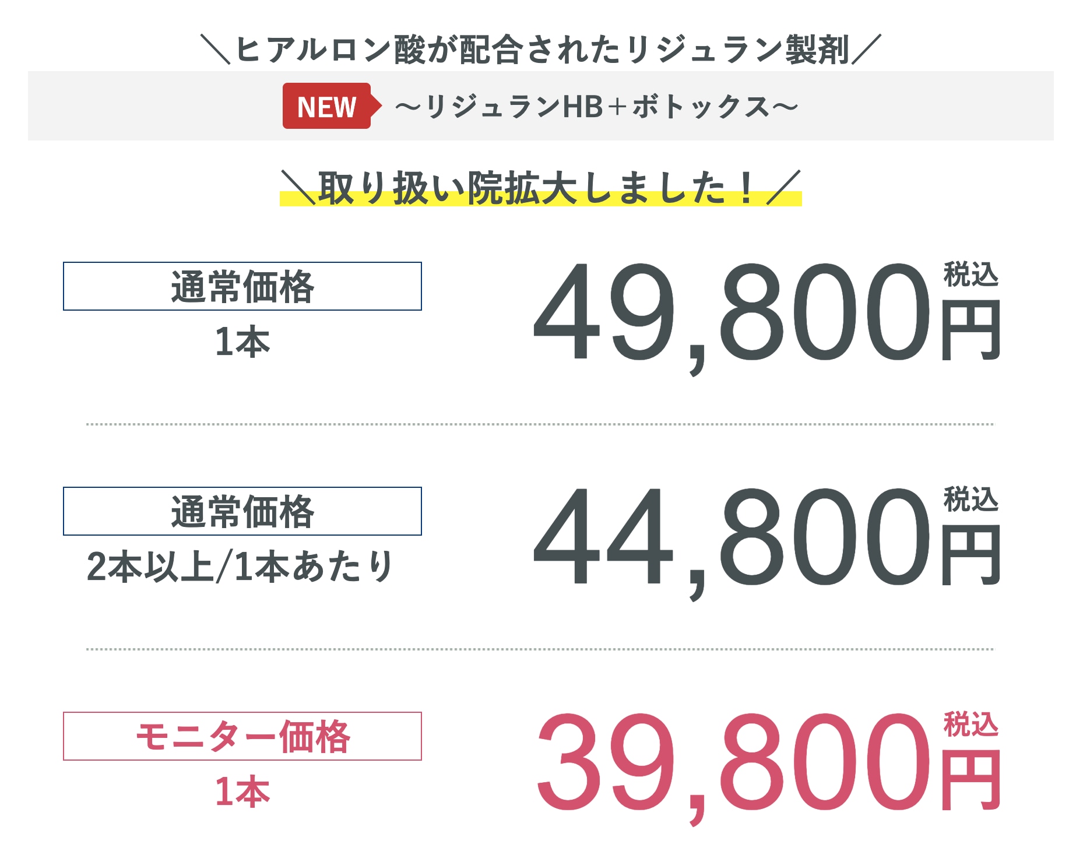Click pink 税込 label beside 39,800円
Viewport: 1083px width, 858px height.
coord(971,724)
